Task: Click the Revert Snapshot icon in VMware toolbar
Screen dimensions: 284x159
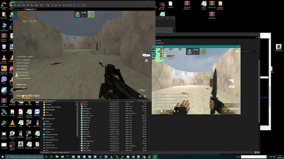Action: pyautogui.click(x=56, y=5)
